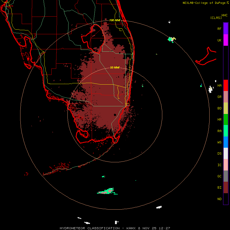Click the "BI" legend label
This screenshot has width=230, height=230.
point(219,188)
